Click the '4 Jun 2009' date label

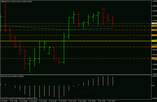pyautogui.click(x=4, y=101)
